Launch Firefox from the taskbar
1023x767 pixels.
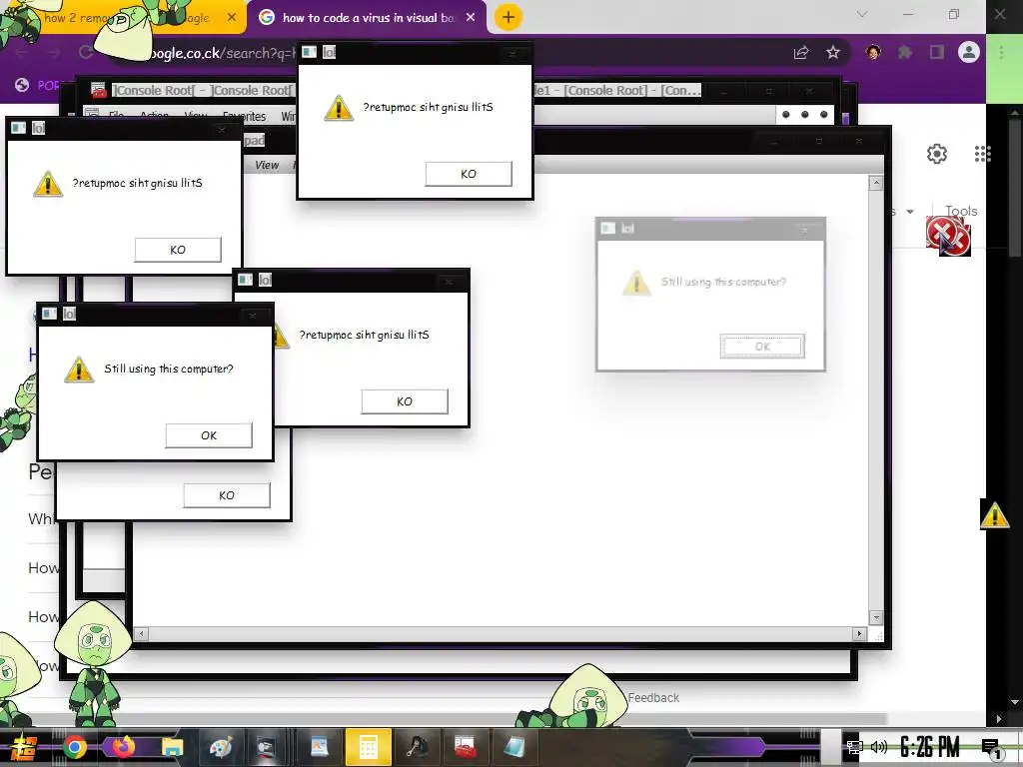123,747
